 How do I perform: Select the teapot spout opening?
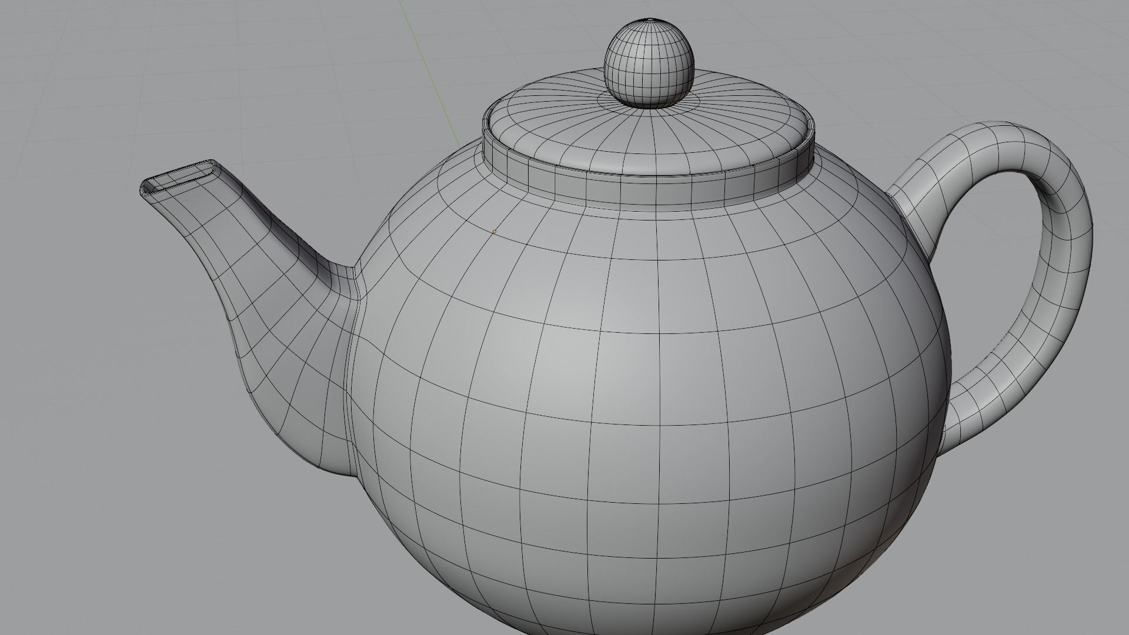pos(178,177)
